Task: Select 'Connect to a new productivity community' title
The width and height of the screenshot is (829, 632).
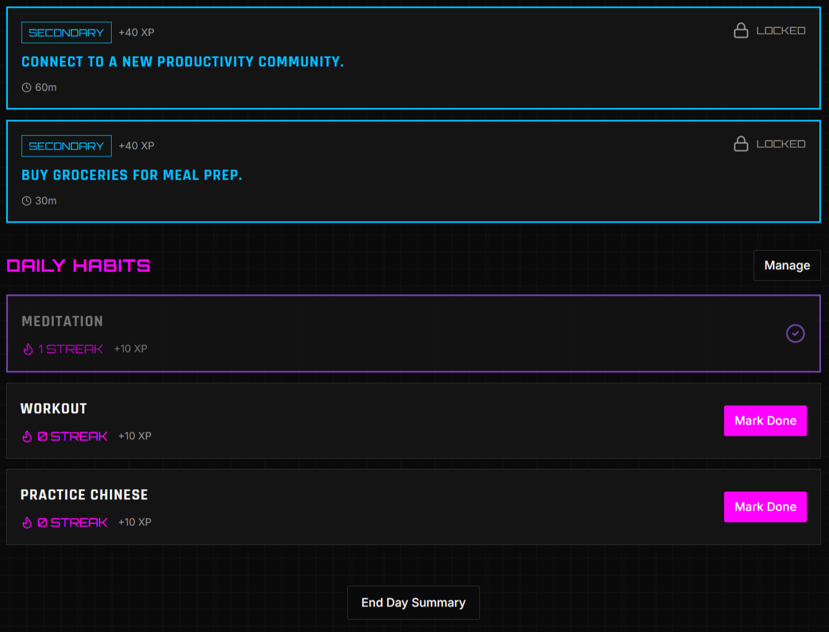Action: pyautogui.click(x=182, y=62)
